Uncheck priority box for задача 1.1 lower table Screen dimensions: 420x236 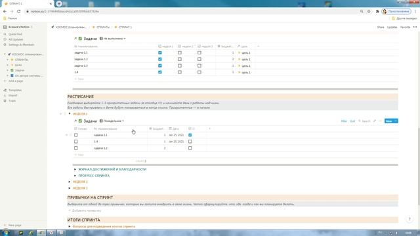(x=190, y=135)
